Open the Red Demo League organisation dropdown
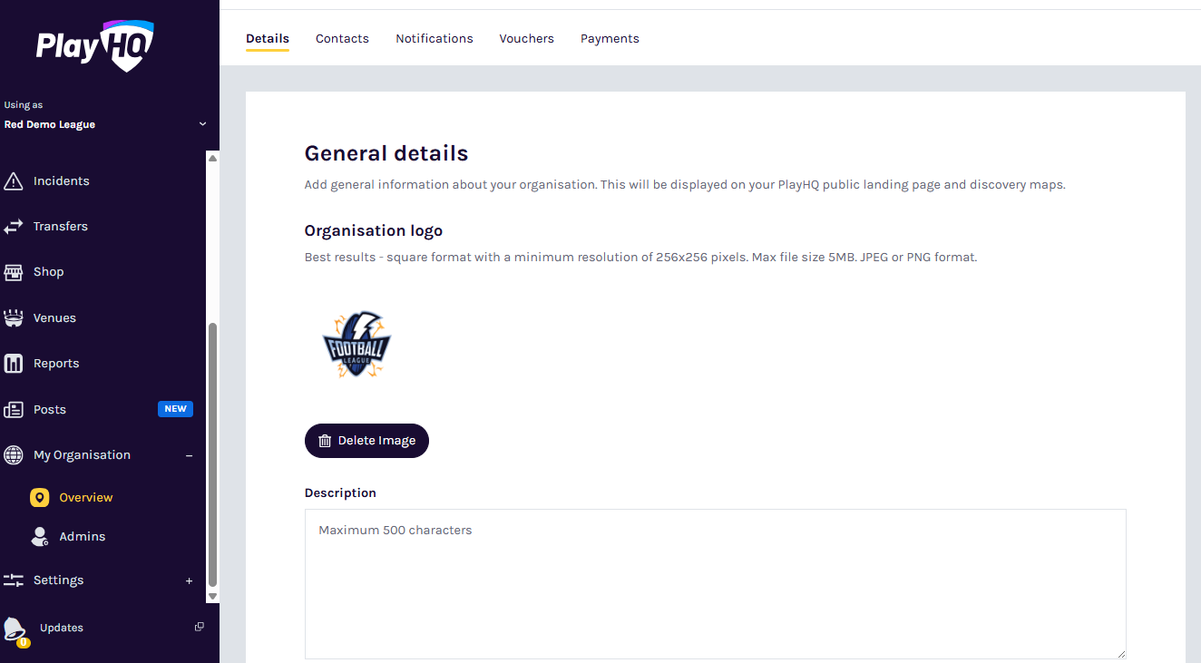Screen dimensions: 1201x663 pyautogui.click(x=202, y=124)
